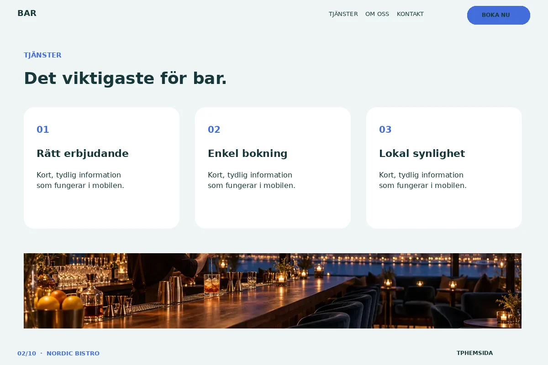The height and width of the screenshot is (365, 548).
Task: Click description text under Rätt erbjudande
Action: [80, 180]
